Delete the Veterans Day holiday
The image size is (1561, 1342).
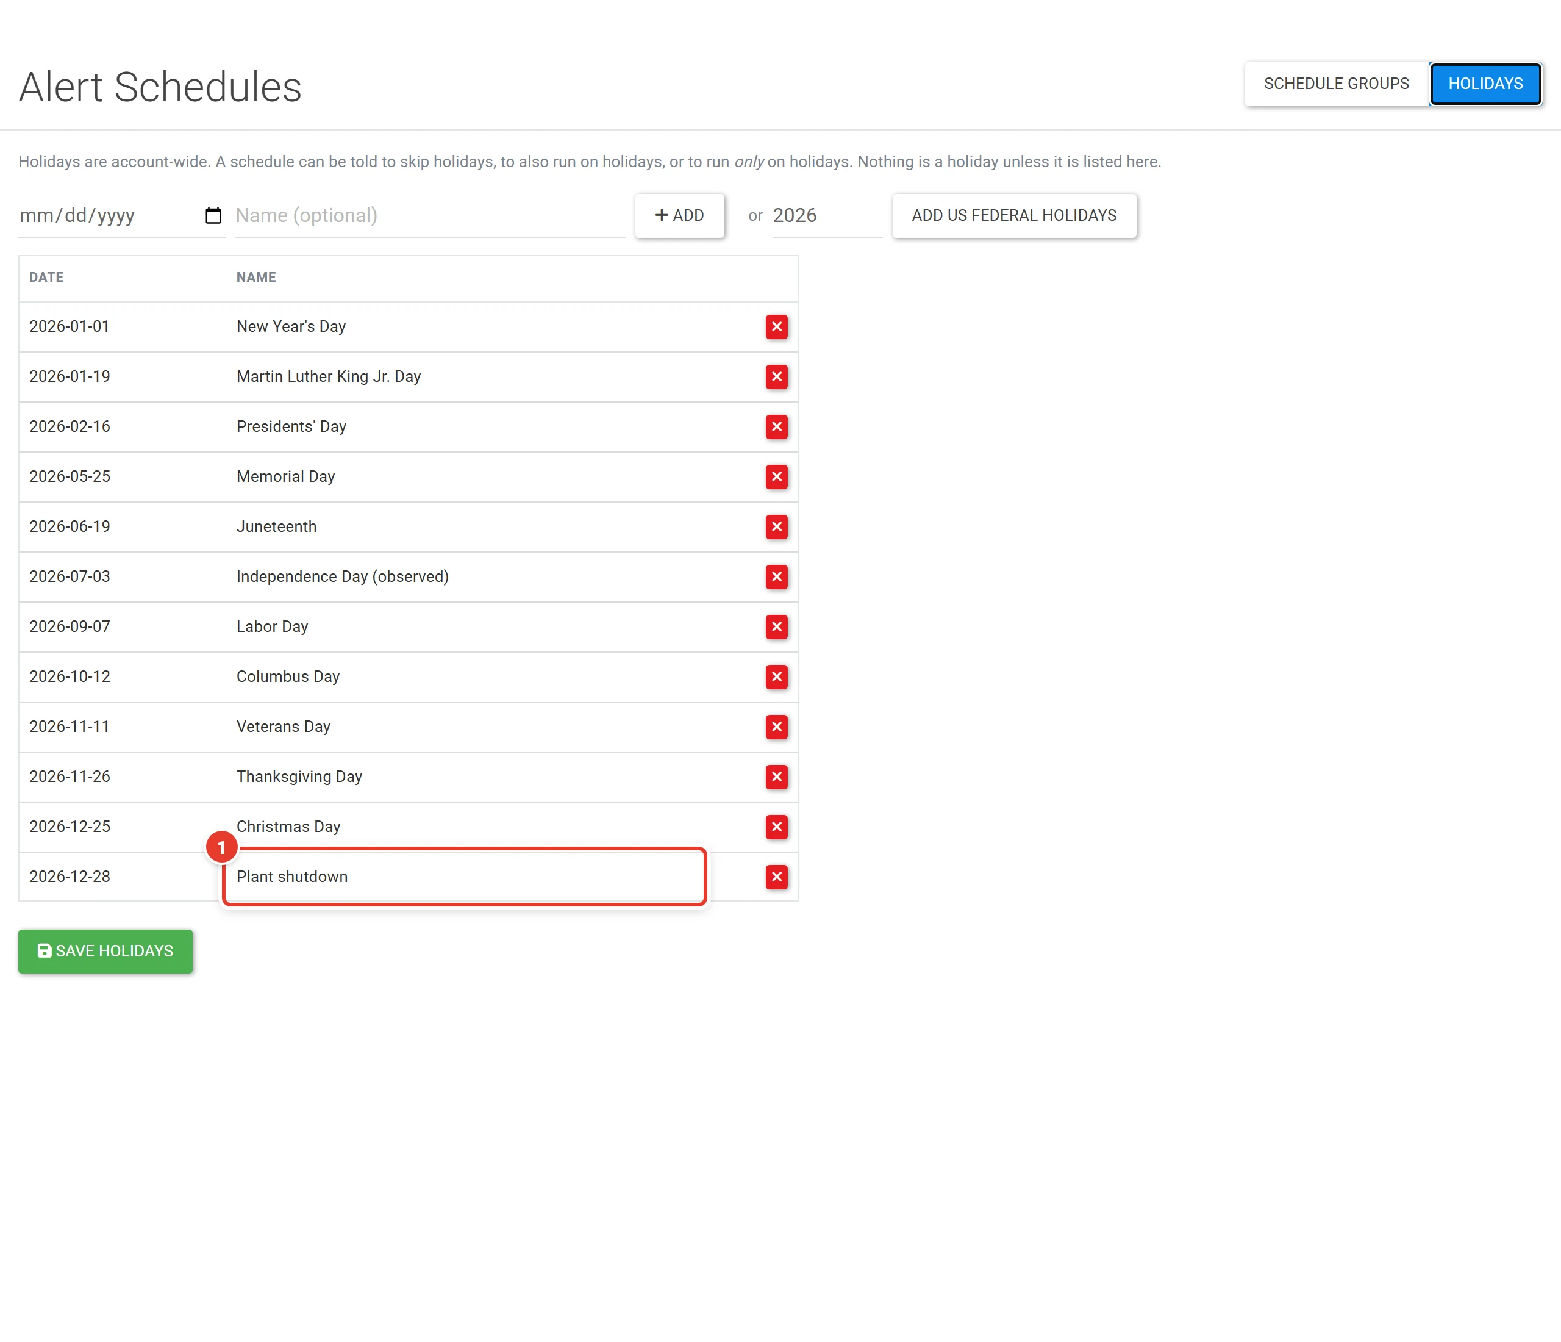point(777,727)
